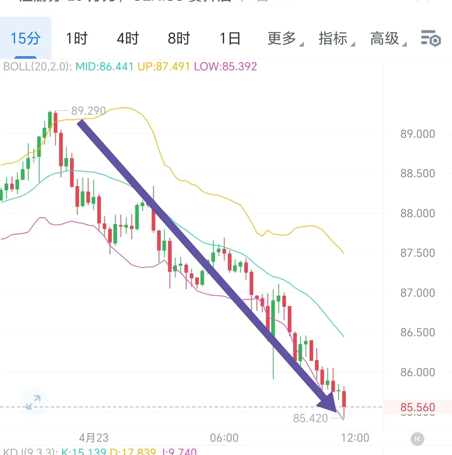Tap the fullscreen expand chart icon

tap(33, 402)
